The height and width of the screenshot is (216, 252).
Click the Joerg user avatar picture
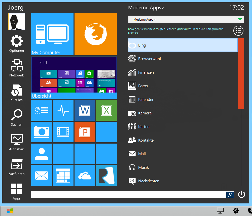[17, 22]
